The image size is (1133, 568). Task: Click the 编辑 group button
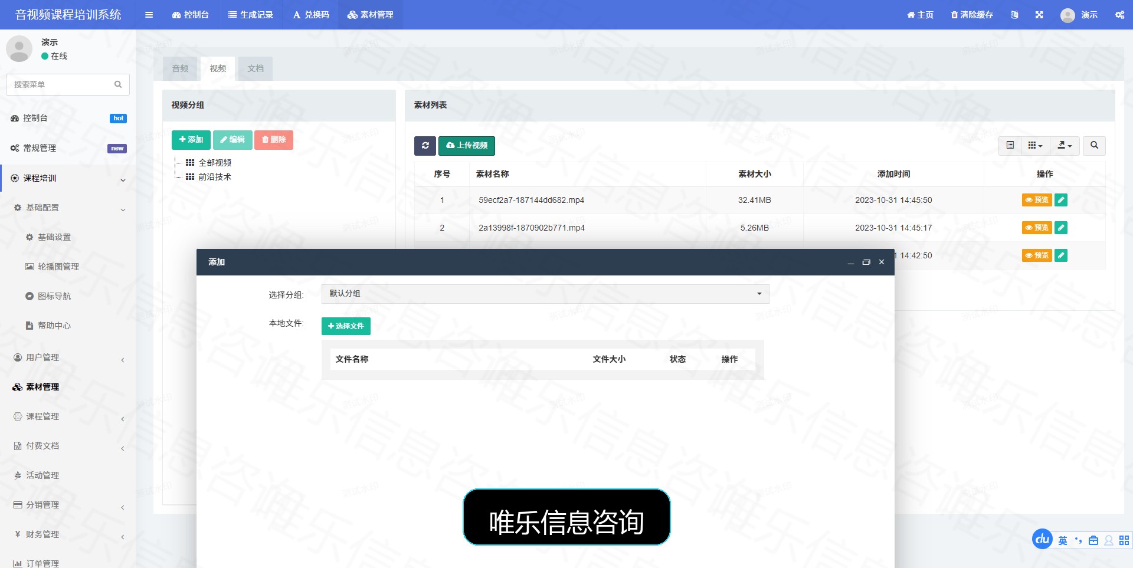(x=233, y=140)
